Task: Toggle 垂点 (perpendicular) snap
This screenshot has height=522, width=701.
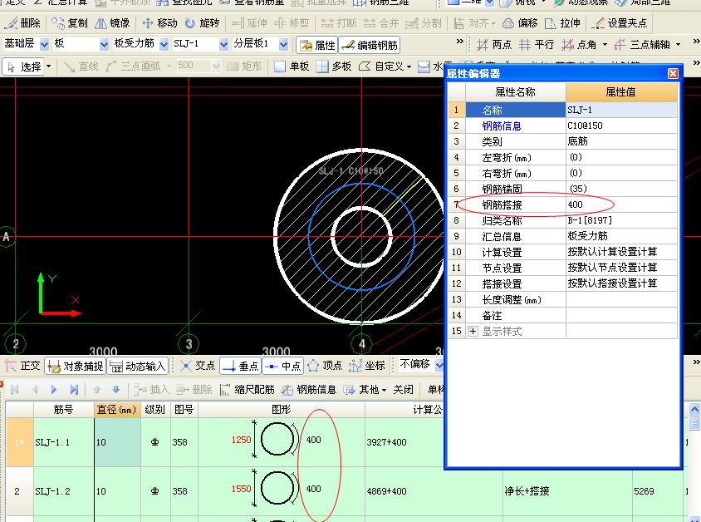Action: coord(241,366)
